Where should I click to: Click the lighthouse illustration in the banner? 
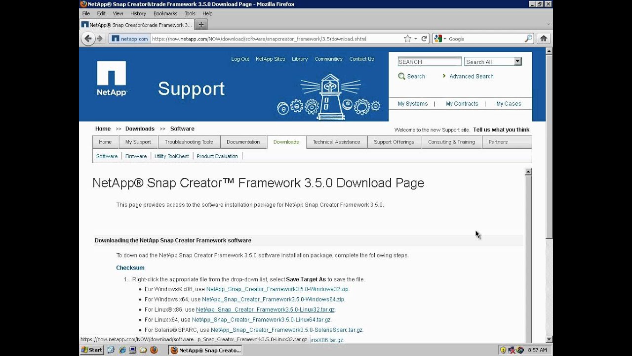click(330, 97)
